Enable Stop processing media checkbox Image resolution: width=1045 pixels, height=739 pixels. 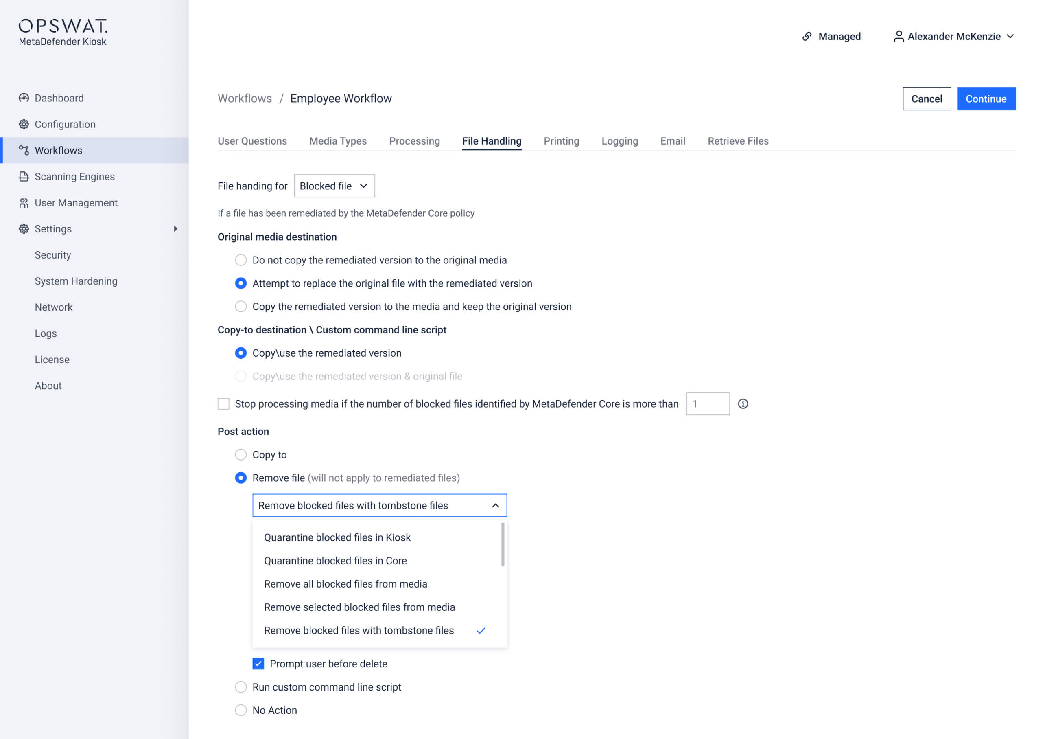223,403
